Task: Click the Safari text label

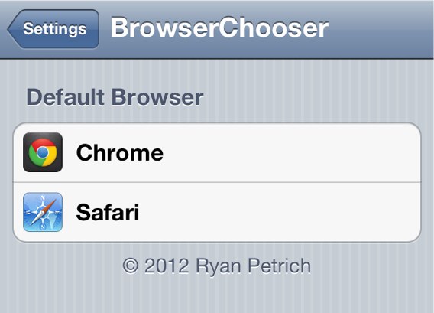Action: pyautogui.click(x=108, y=212)
